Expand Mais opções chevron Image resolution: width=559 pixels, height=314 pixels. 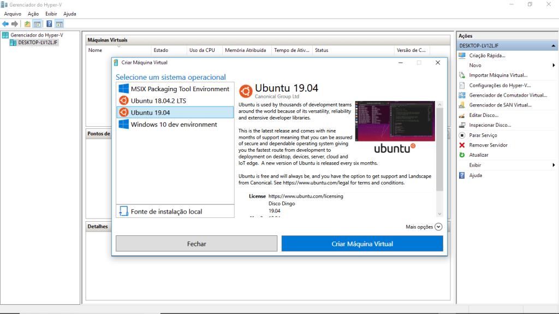(438, 227)
